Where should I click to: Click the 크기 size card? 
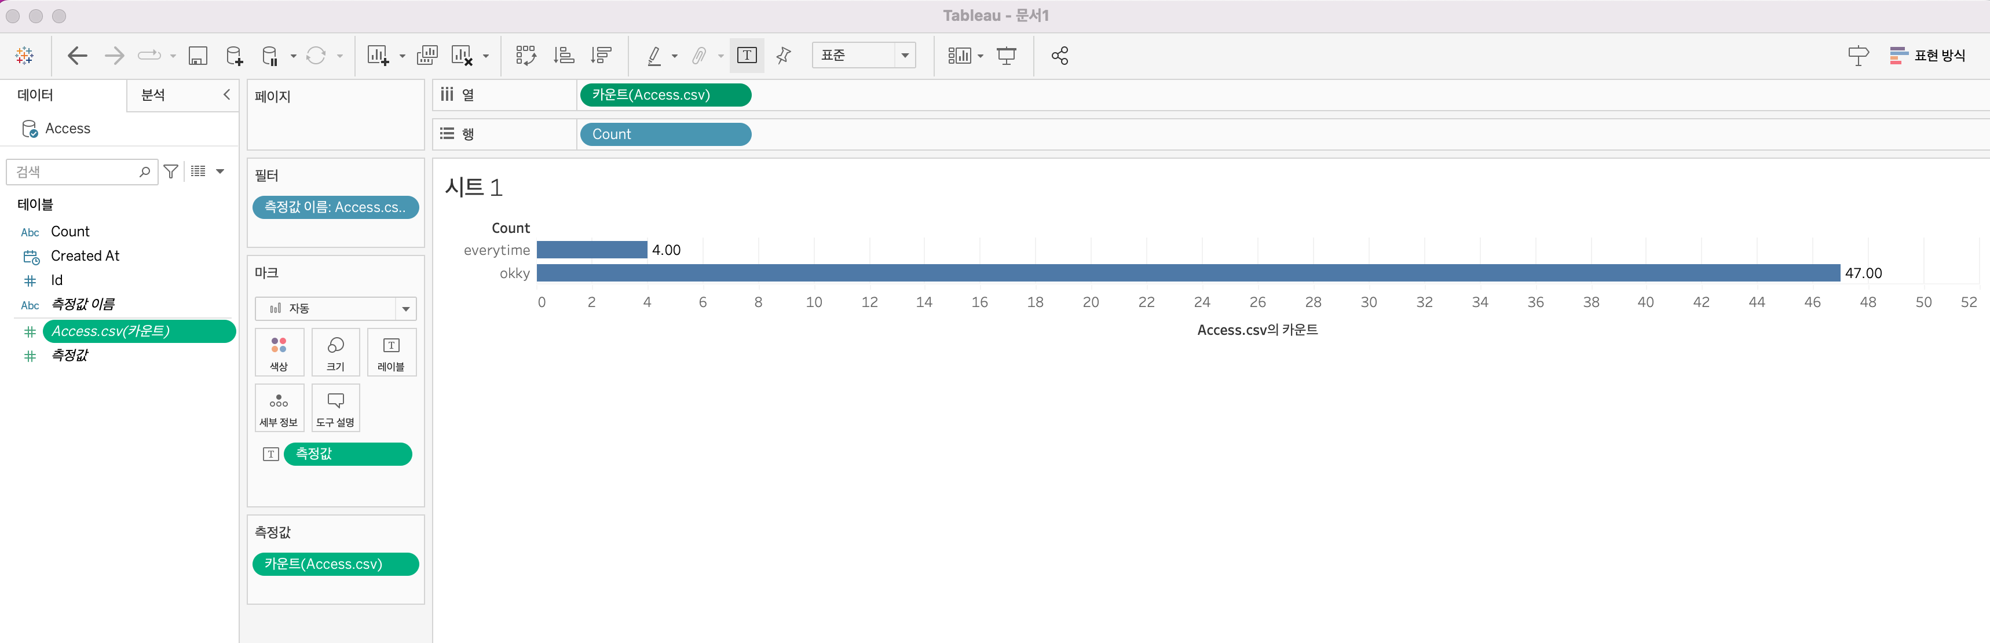335,352
